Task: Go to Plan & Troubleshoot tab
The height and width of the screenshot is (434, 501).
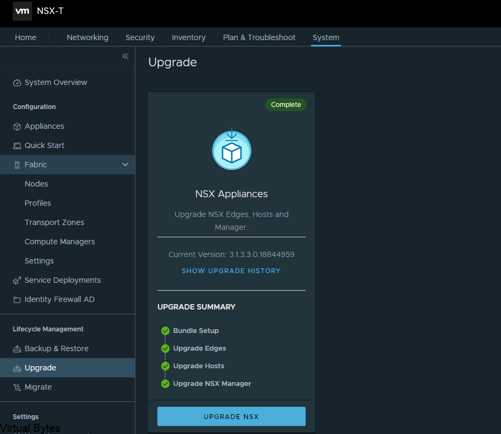Action: coord(259,37)
